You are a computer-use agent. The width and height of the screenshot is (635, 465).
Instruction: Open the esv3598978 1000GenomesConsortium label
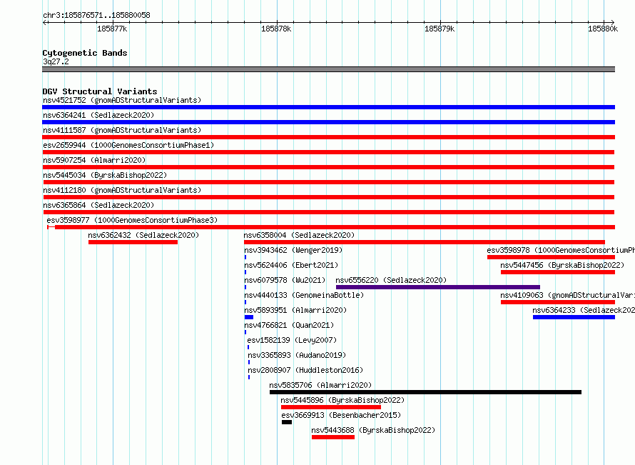pos(561,250)
